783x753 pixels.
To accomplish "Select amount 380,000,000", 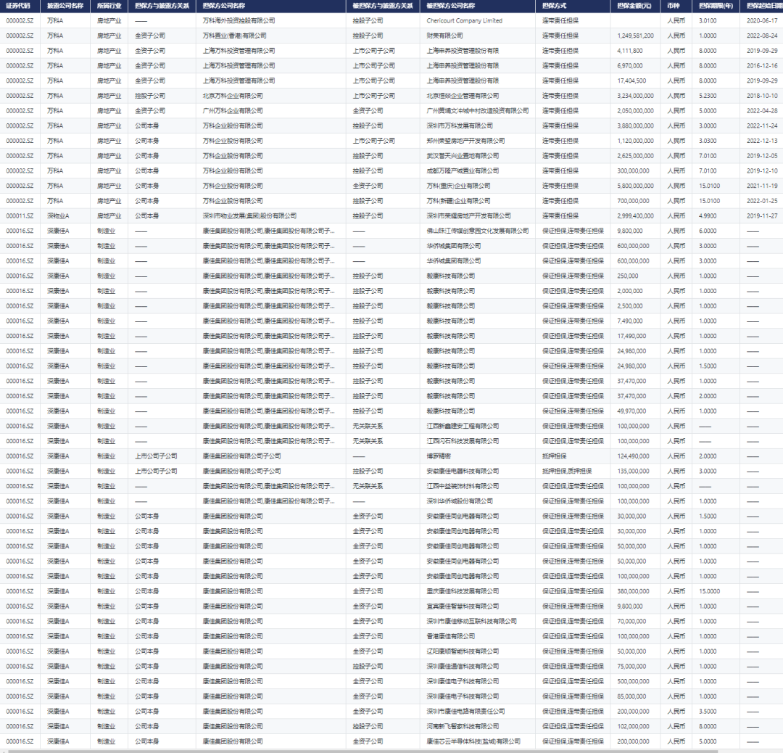I will point(633,591).
